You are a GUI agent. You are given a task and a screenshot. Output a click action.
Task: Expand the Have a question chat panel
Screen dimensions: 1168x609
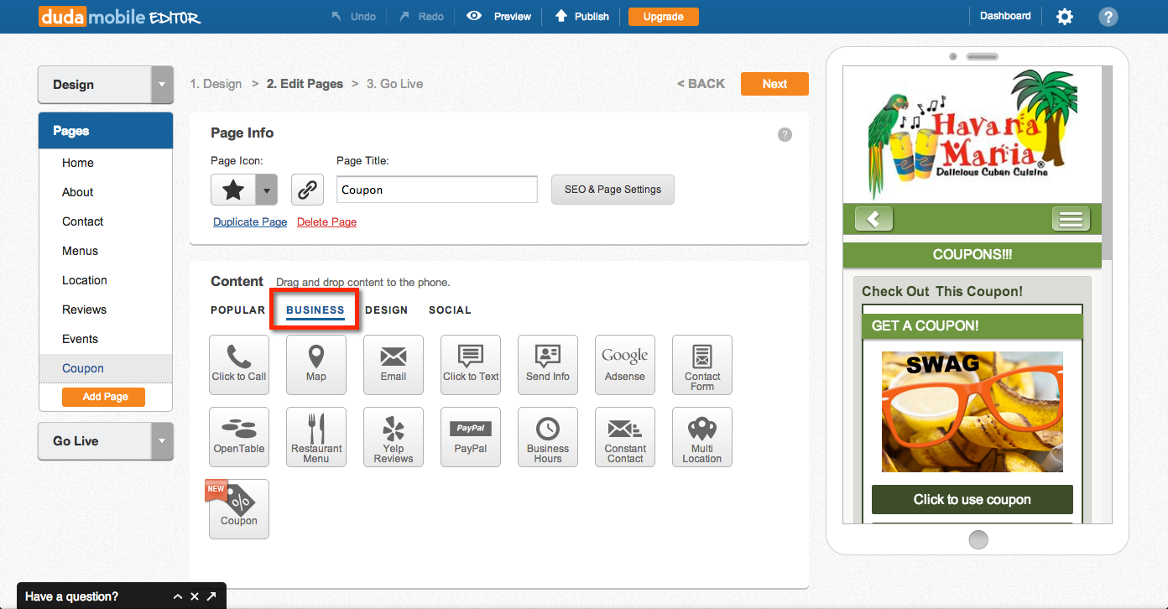click(x=178, y=596)
